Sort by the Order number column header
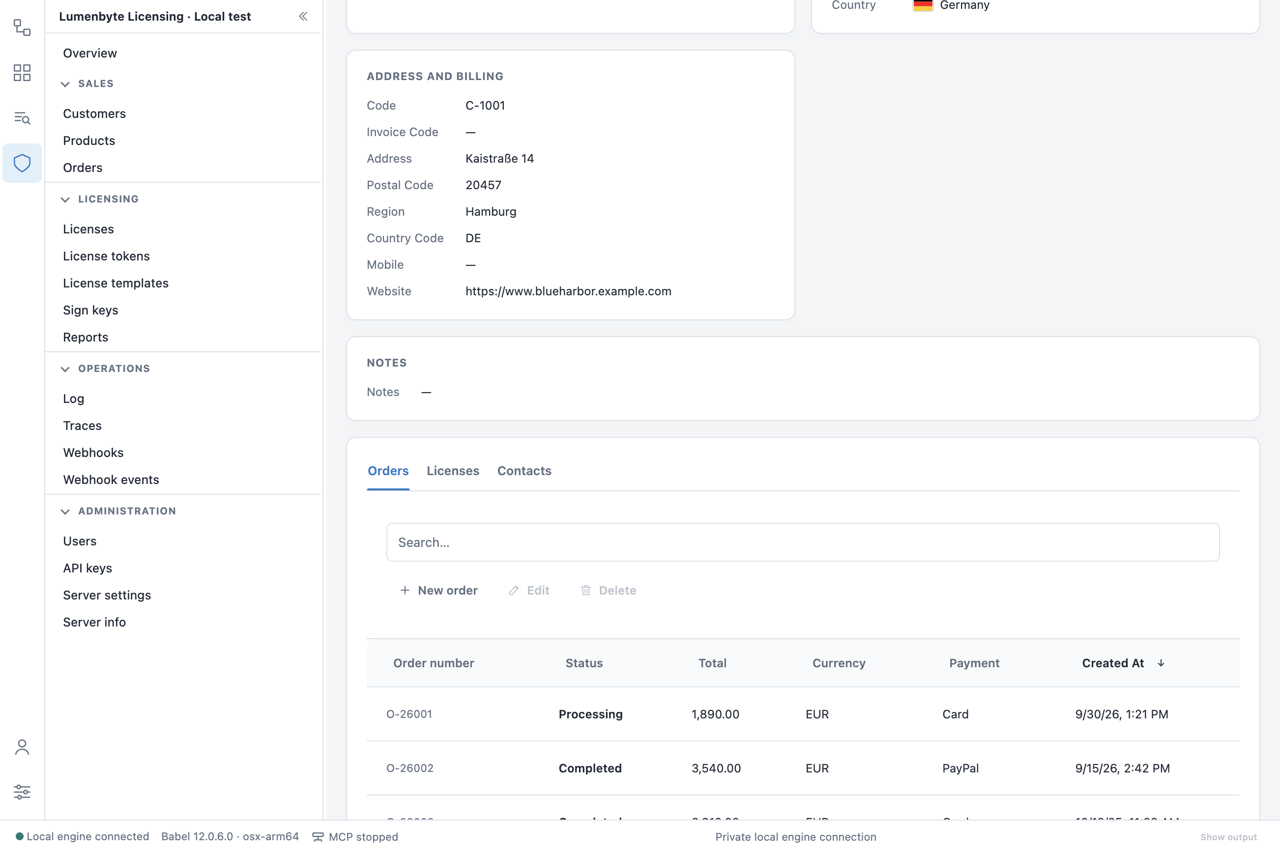The width and height of the screenshot is (1280, 853). point(434,662)
